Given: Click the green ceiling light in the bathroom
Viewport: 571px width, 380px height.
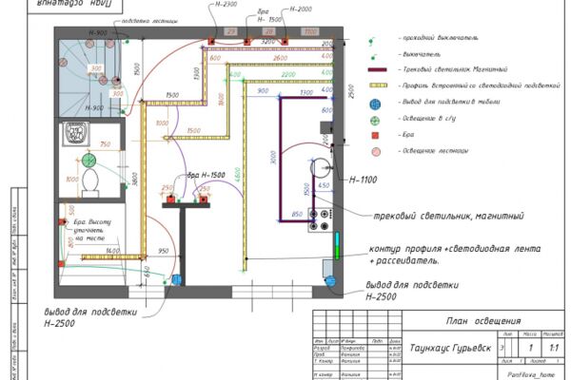Looking at the screenshot, I should [89, 161].
